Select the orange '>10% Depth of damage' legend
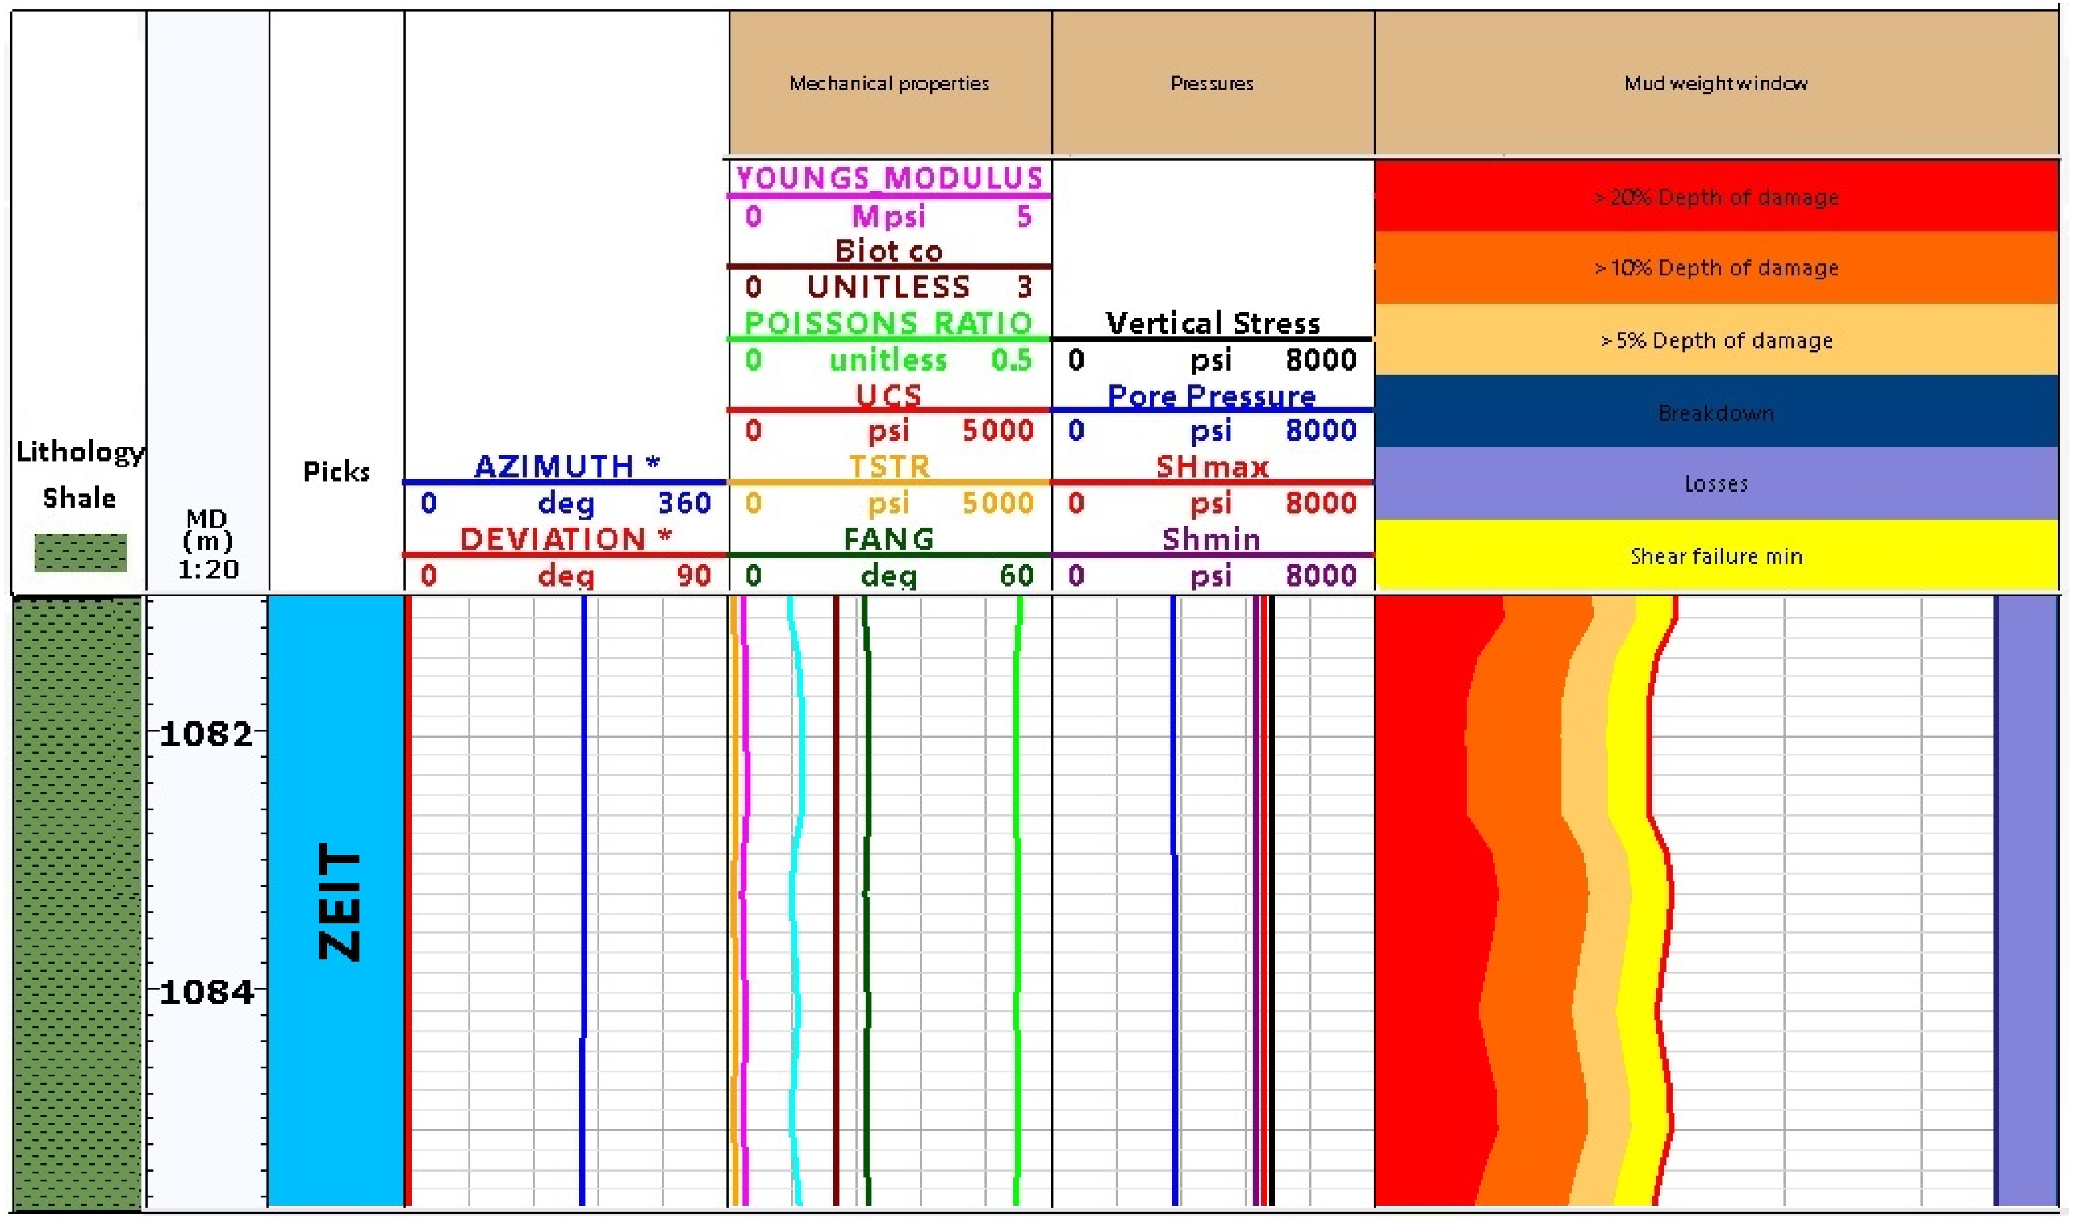This screenshot has width=2076, height=1224. click(1716, 268)
